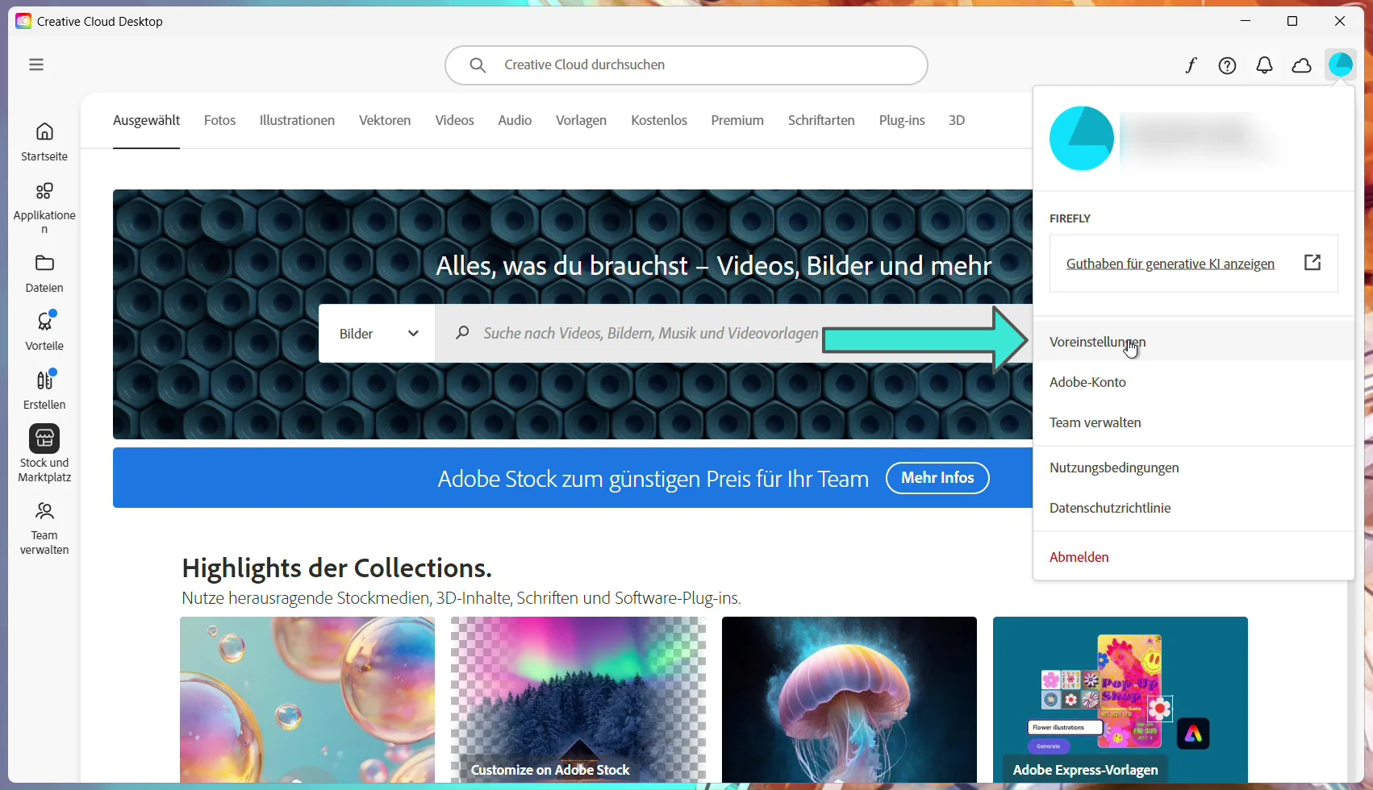The image size is (1373, 790).
Task: Open the Illustrationen tab
Action: point(297,120)
